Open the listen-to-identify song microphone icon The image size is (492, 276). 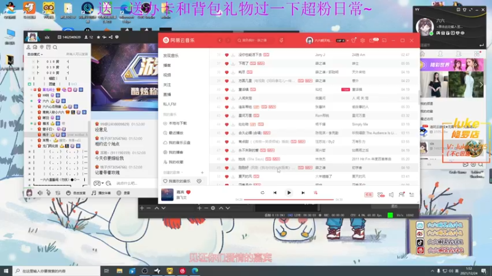point(282,40)
